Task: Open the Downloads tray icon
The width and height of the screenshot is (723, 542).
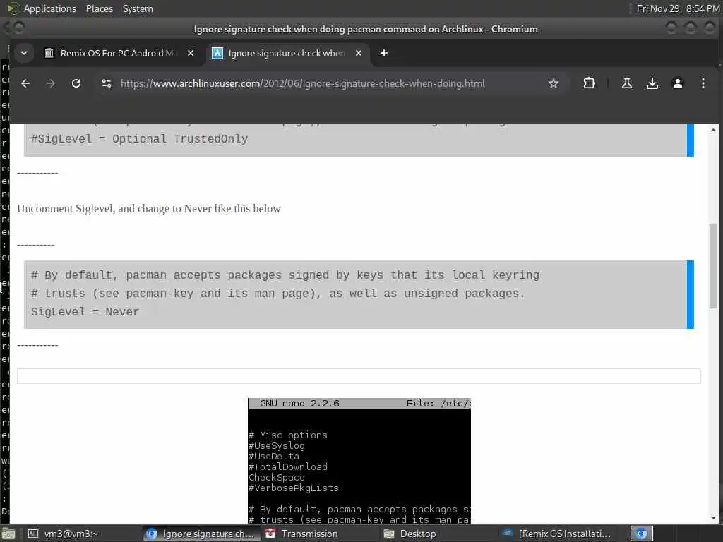Action: click(x=652, y=83)
